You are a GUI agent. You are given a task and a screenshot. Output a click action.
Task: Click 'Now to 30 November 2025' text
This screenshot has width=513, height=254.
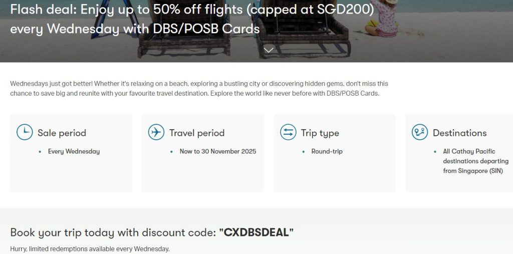point(218,151)
